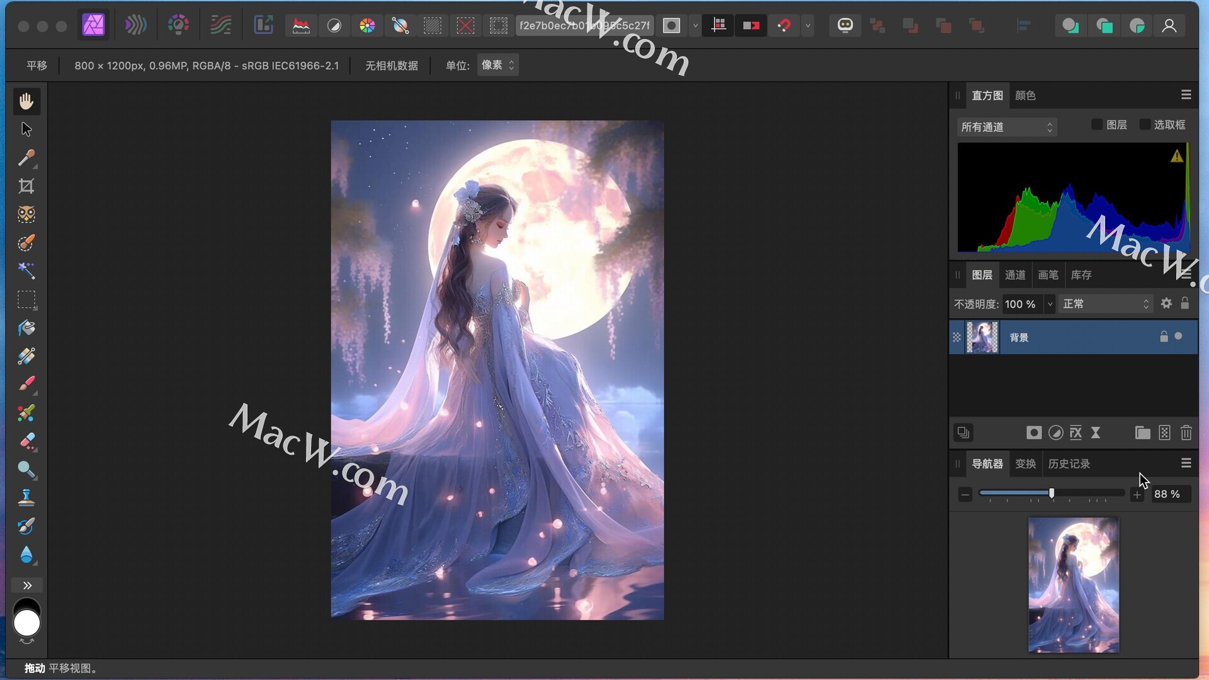1209x680 pixels.
Task: Apply Auto Contrast from toolbar
Action: click(334, 26)
